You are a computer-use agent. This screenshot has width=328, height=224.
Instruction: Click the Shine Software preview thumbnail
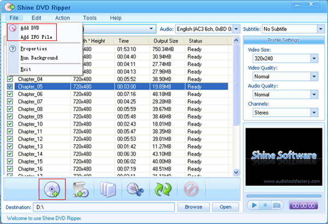click(284, 157)
